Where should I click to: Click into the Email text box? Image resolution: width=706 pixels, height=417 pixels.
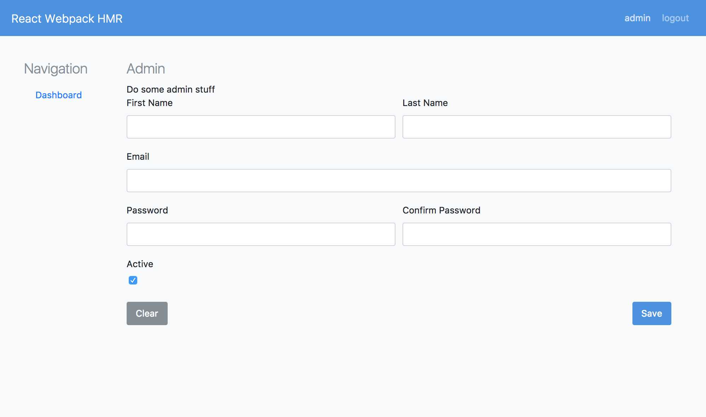(x=399, y=181)
